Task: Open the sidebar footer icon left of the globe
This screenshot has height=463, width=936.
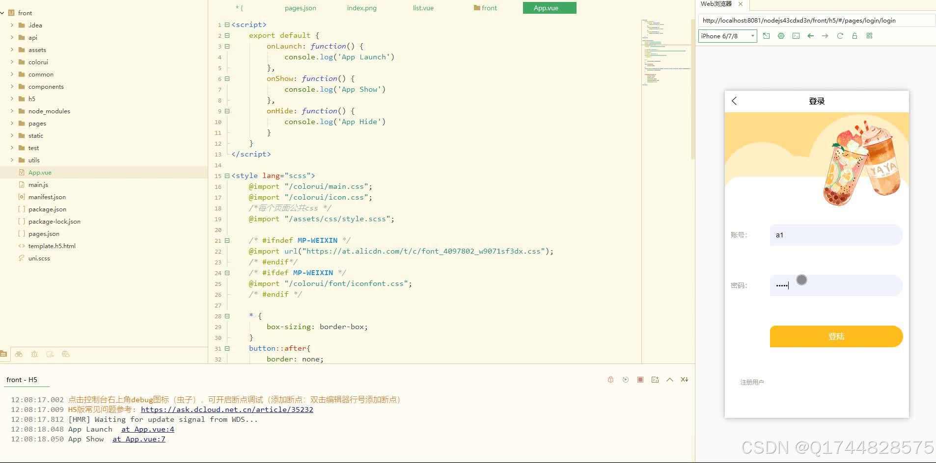Action: click(50, 354)
